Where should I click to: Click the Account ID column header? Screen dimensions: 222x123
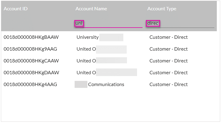pos(16,9)
